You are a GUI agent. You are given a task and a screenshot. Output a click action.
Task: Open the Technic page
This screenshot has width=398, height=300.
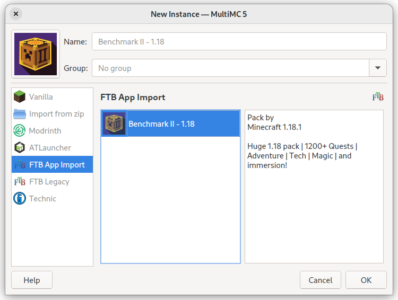(x=53, y=198)
